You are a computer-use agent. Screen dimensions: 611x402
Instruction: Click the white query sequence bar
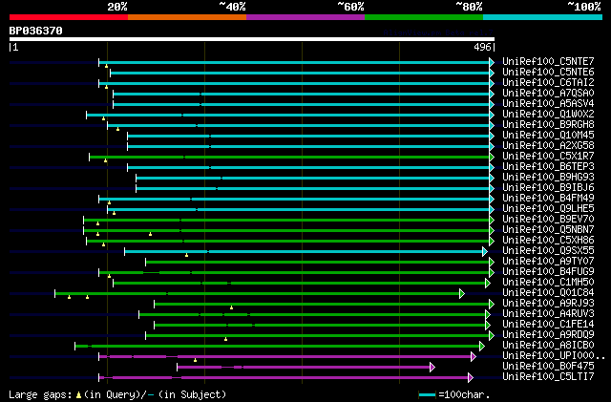click(x=252, y=39)
